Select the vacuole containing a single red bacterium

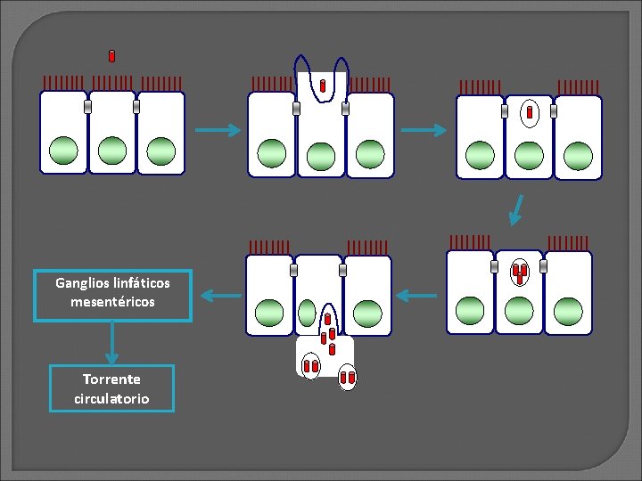click(530, 112)
